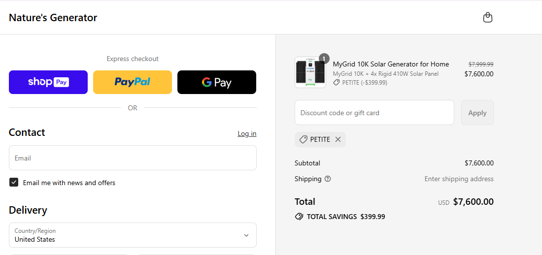This screenshot has width=542, height=255.
Task: Open the Country/Region dropdown
Action: 133,235
